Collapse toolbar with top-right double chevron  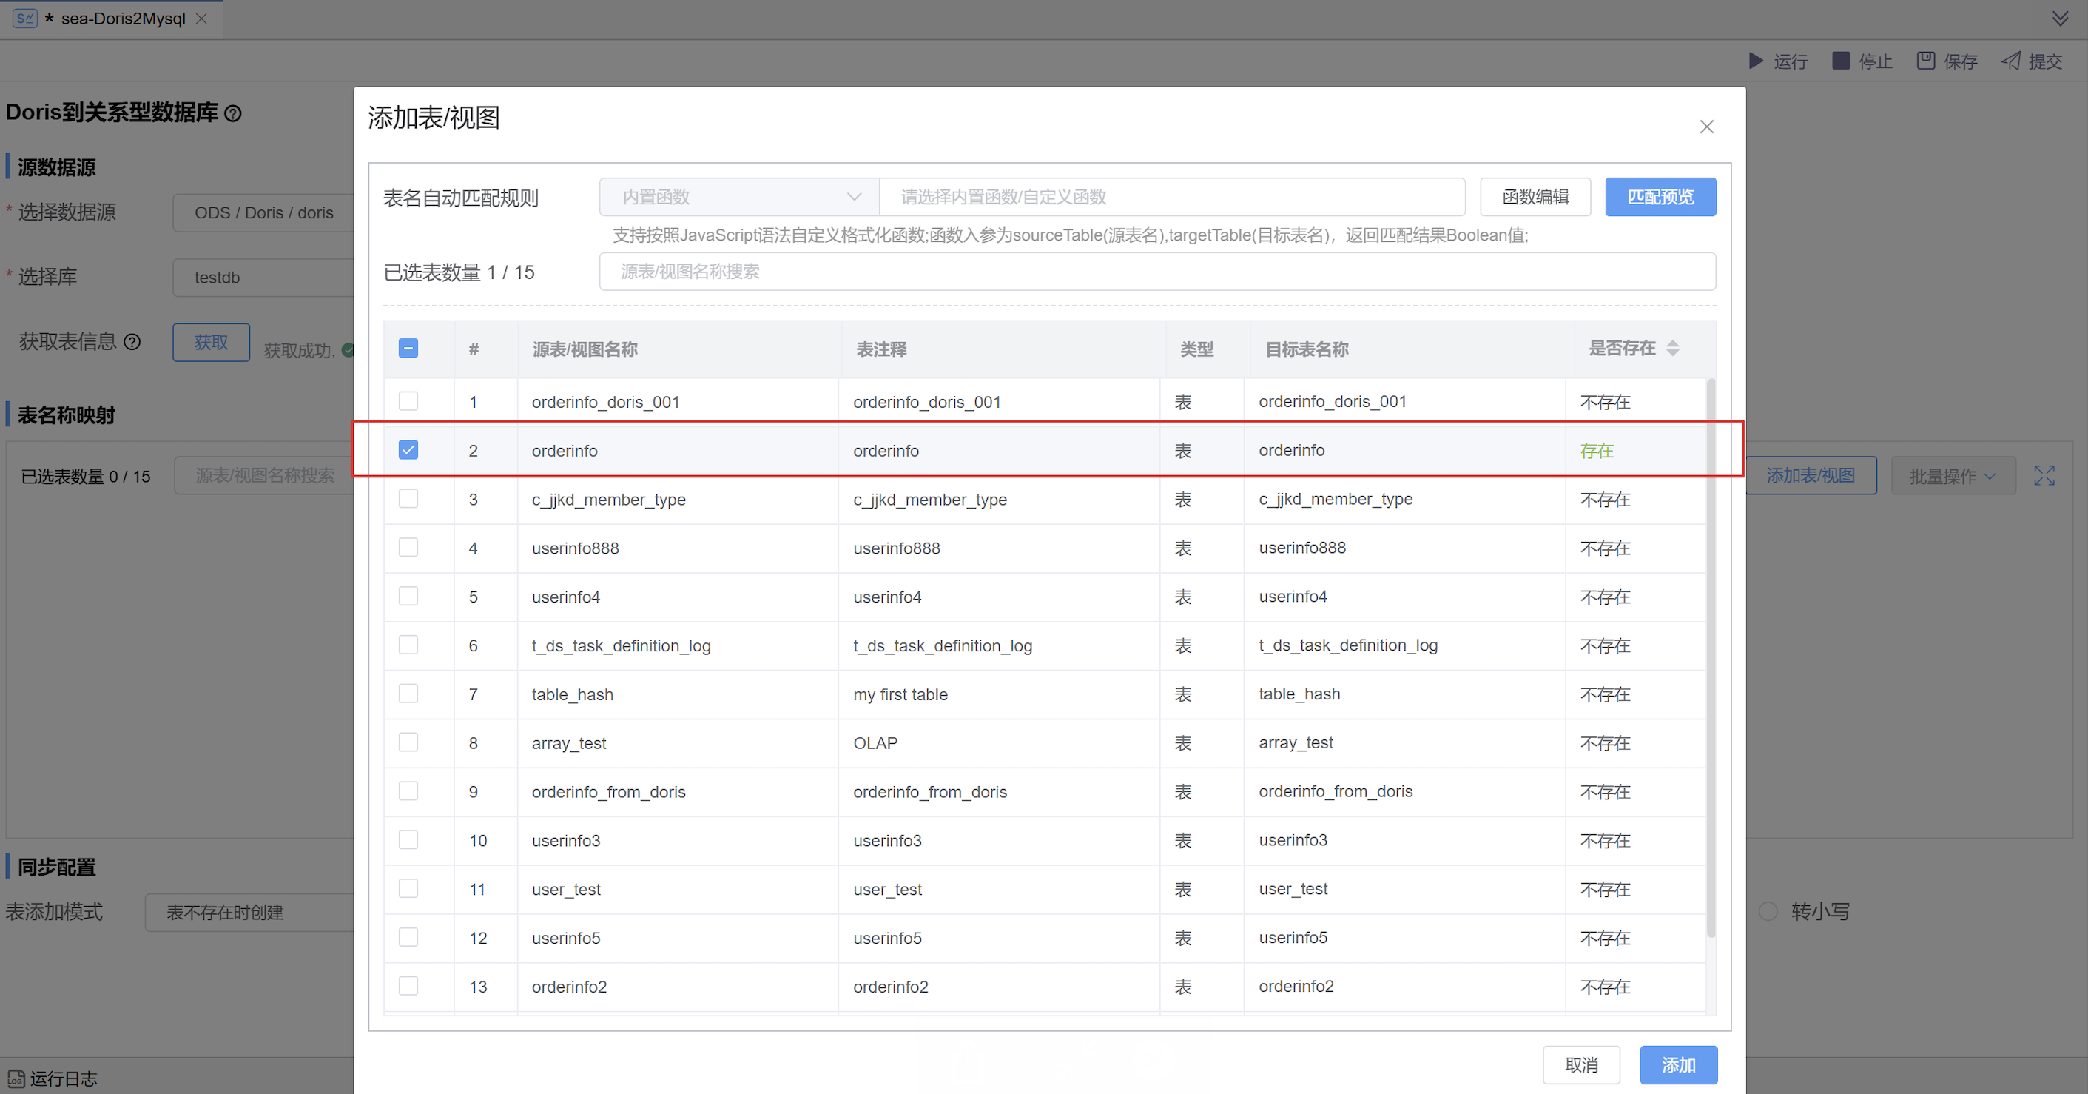2060,18
